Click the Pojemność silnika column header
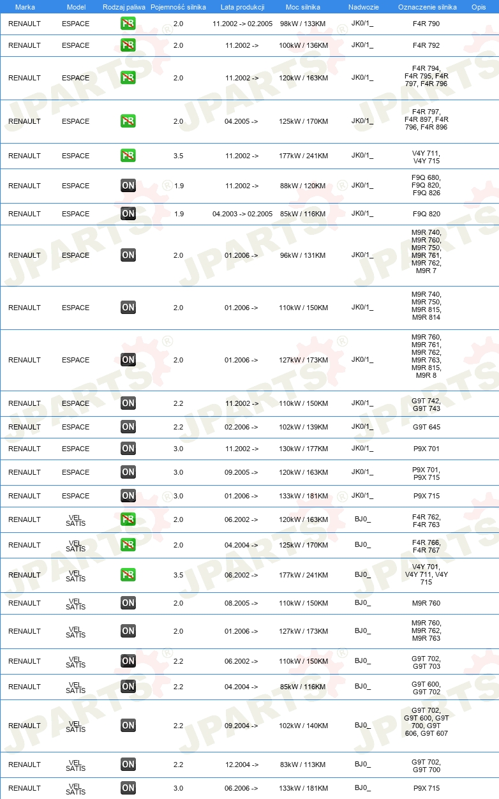Screen dimensions: 499x799 pyautogui.click(x=178, y=6)
